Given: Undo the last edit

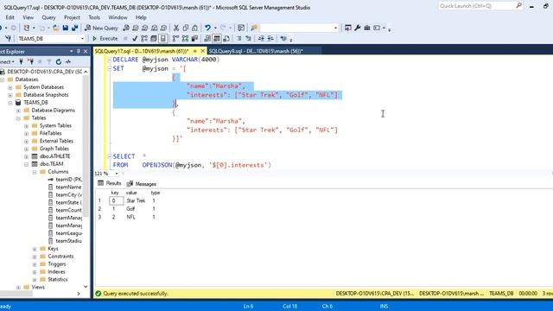Looking at the screenshot, I should pos(207,28).
